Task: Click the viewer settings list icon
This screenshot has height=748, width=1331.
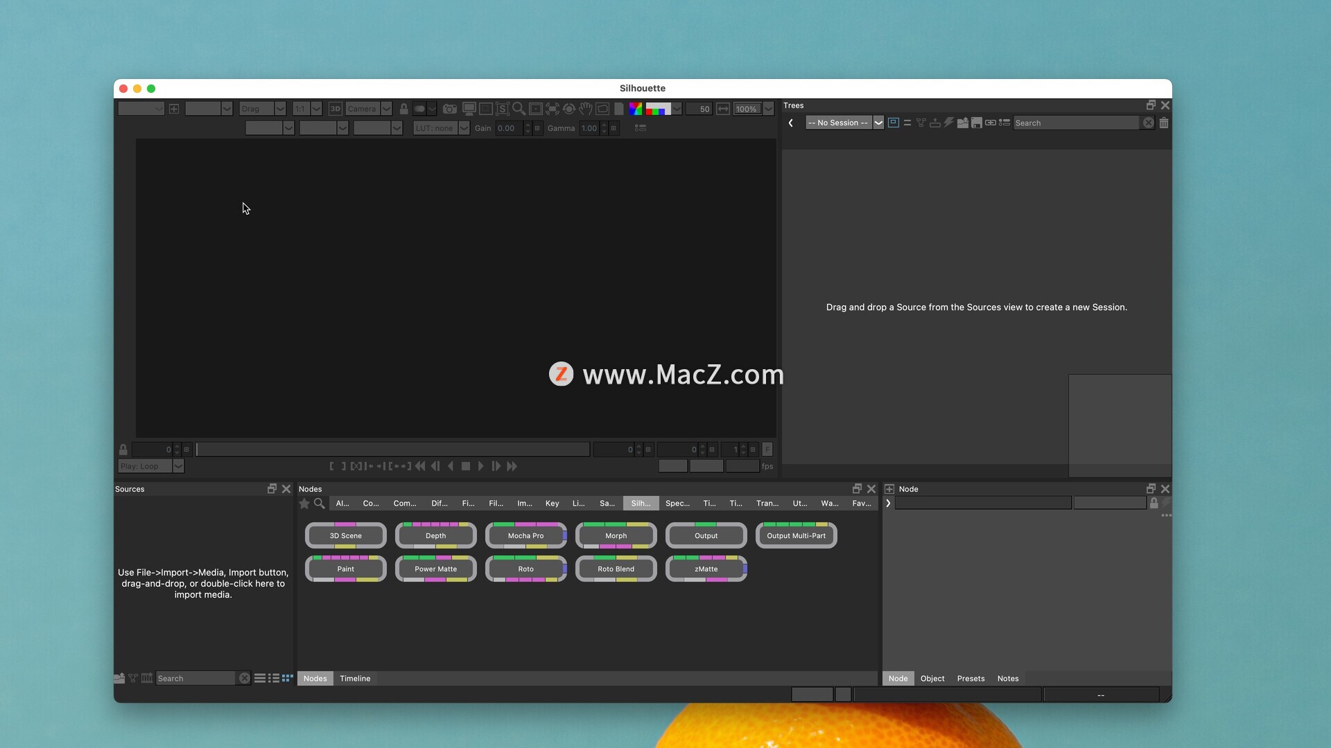Action: [641, 128]
